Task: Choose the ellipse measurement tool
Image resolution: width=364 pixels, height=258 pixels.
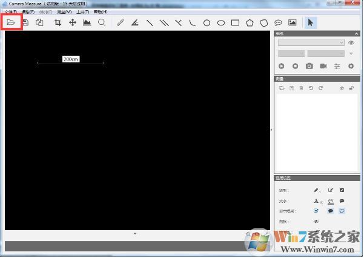Action: pos(221,22)
